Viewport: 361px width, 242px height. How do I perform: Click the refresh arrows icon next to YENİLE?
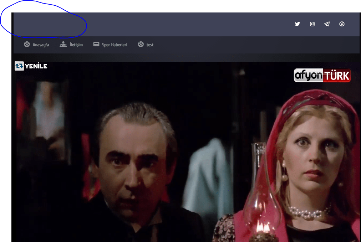tap(19, 66)
